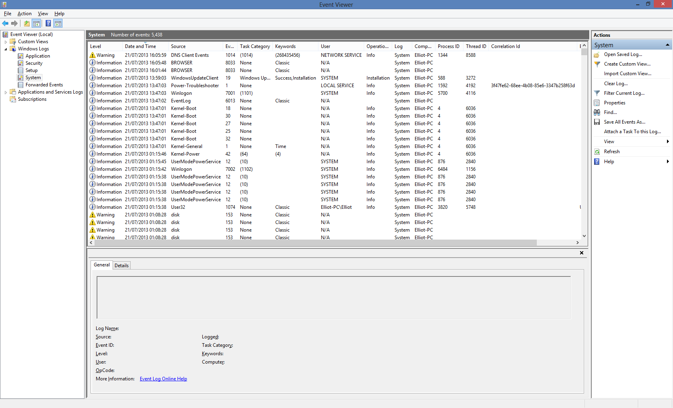Image resolution: width=673 pixels, height=408 pixels.
Task: Select the Custom Views folder icon
Action: 13,42
